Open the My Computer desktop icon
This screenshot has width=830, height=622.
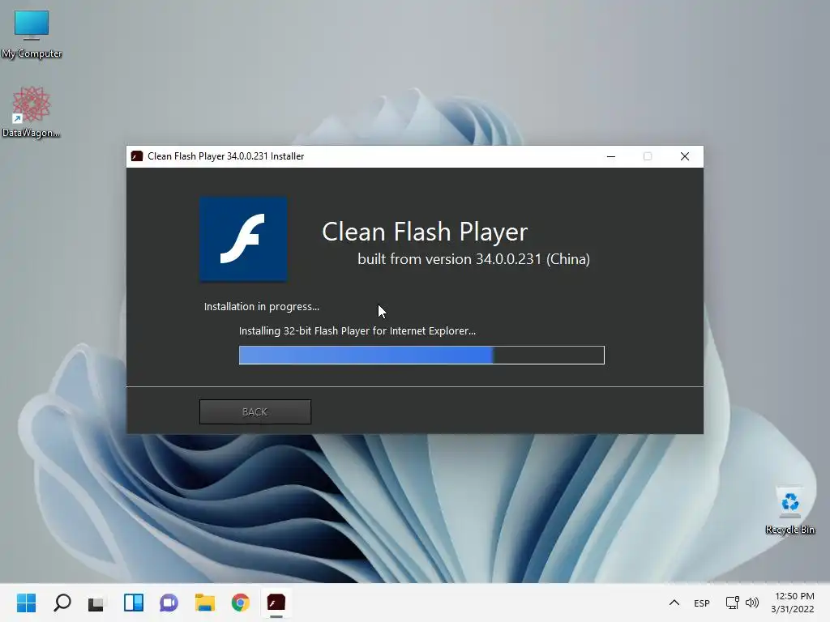pyautogui.click(x=32, y=34)
